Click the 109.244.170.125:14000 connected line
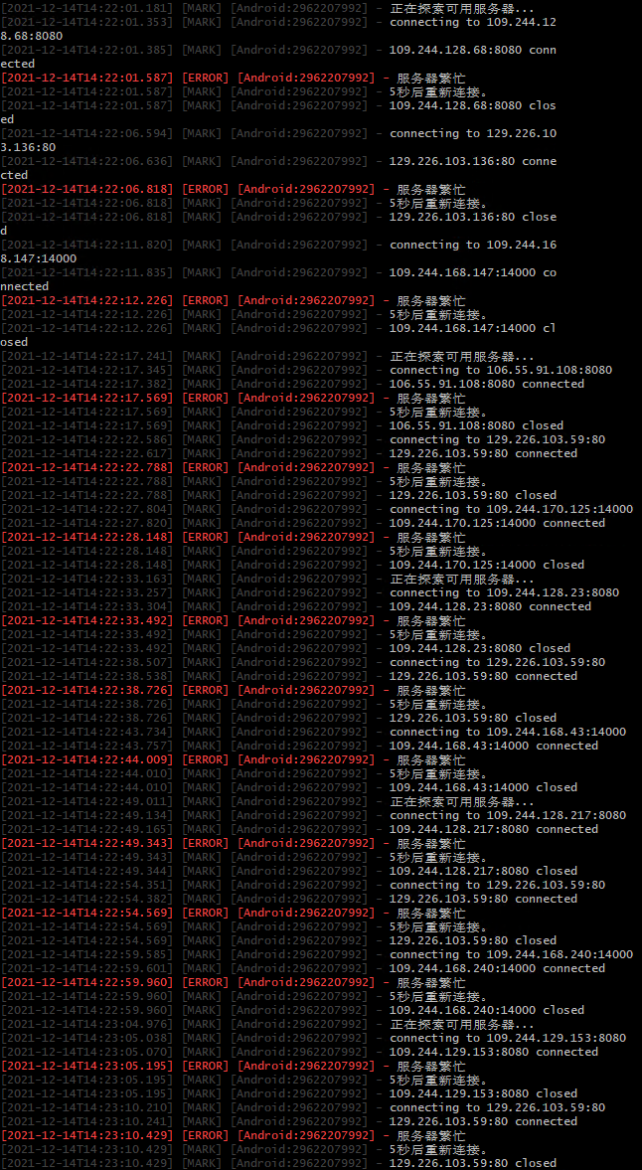 303,523
